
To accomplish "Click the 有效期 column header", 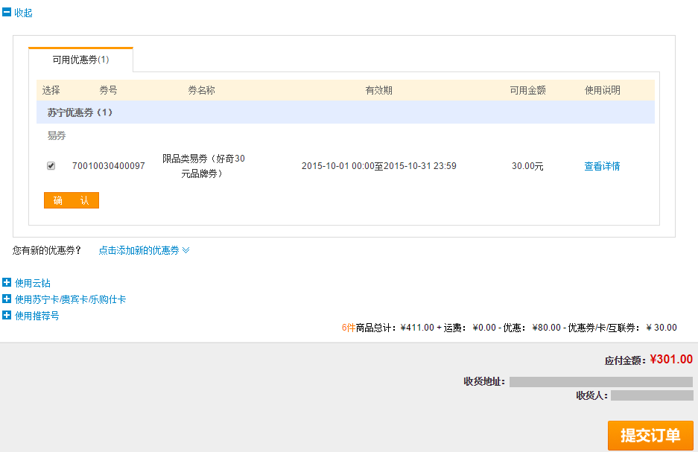I will pyautogui.click(x=379, y=90).
